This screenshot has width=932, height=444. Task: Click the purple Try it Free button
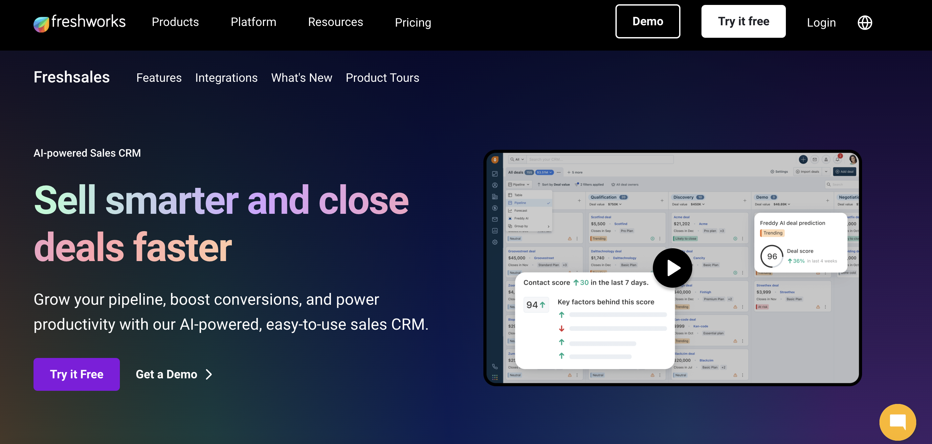[x=77, y=374]
